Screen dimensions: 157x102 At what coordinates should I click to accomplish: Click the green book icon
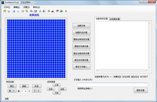pyautogui.click(x=61, y=11)
